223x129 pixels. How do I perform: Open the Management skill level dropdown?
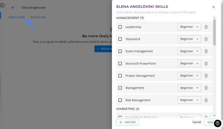[189, 88]
